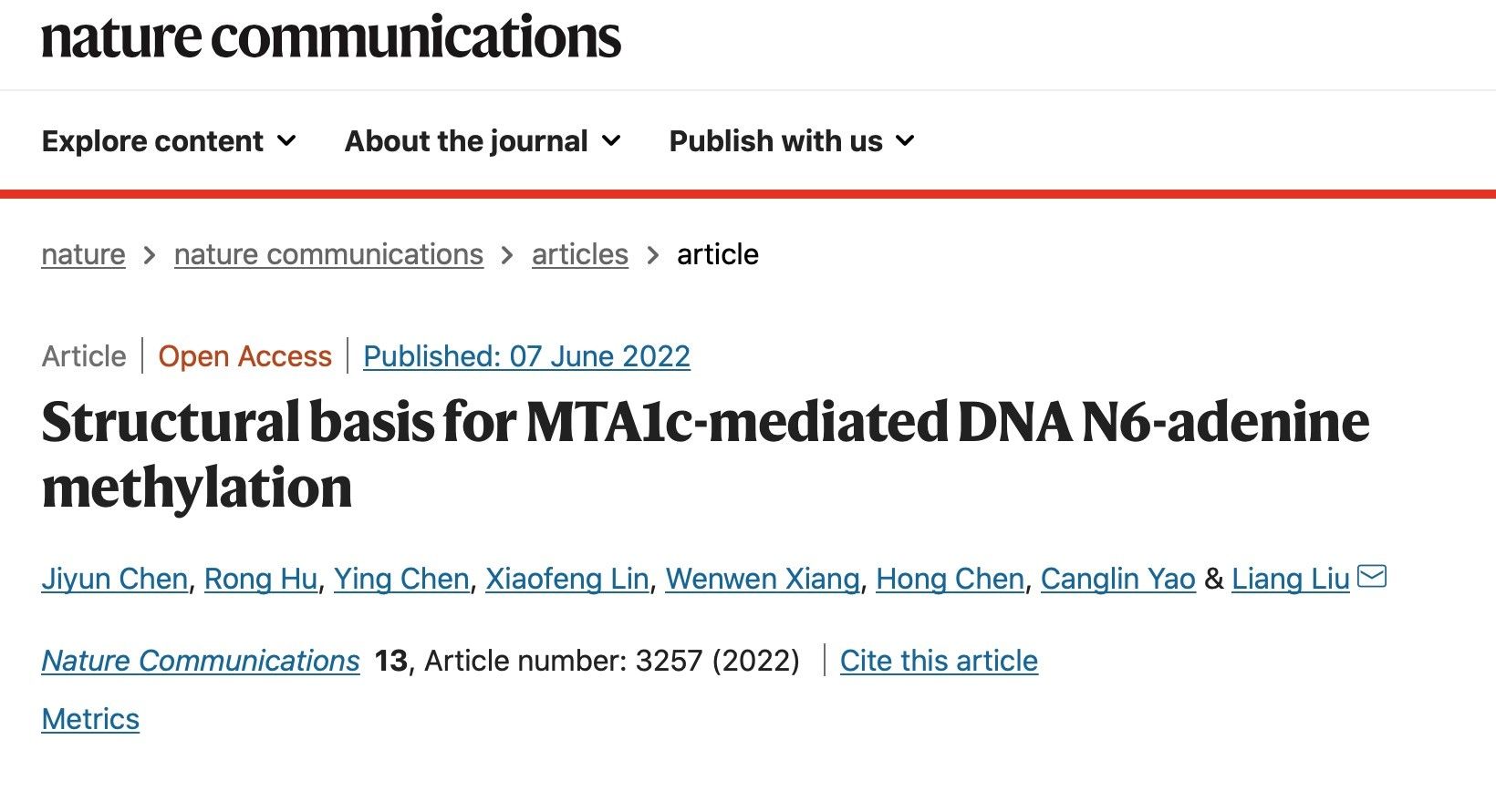Screen dimensions: 1496x791
Task: Click the nature communications logo
Action: click(x=331, y=38)
